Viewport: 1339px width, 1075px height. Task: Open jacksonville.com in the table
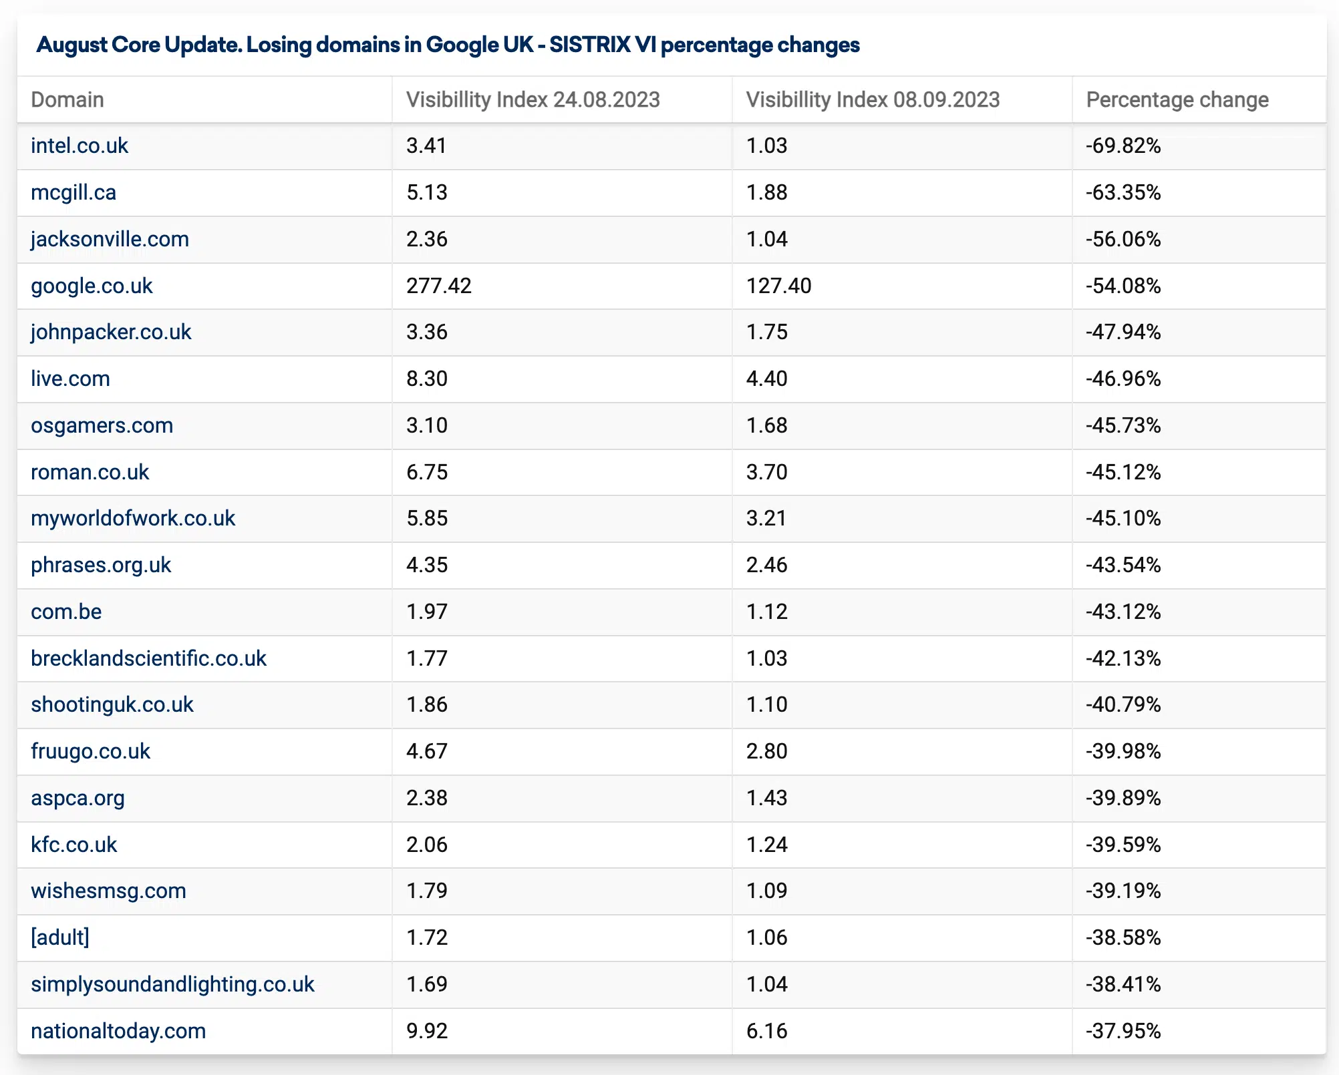[x=110, y=239]
